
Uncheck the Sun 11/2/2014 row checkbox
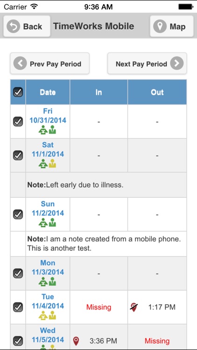tap(18, 214)
